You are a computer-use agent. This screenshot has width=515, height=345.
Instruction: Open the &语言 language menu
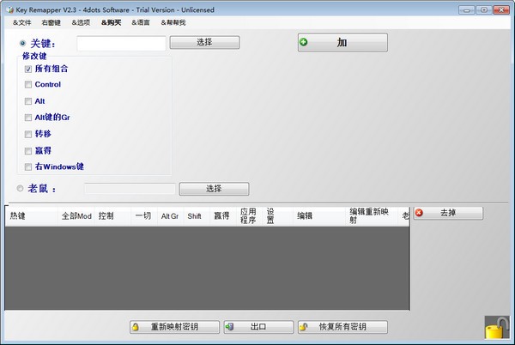pos(141,21)
